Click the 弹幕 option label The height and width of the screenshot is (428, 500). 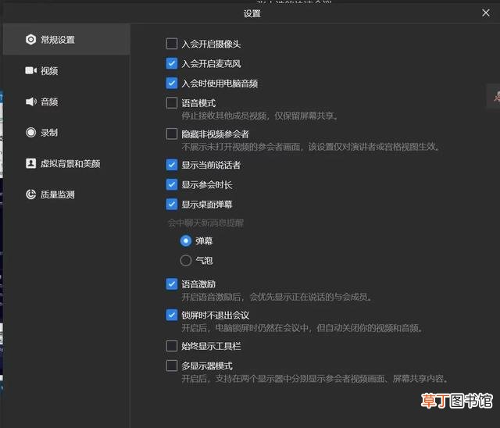204,241
